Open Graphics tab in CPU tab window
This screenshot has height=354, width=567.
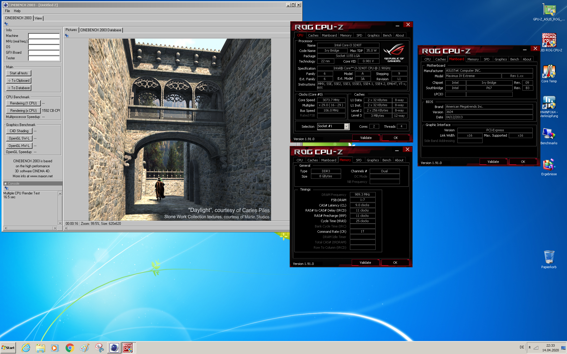(x=374, y=35)
